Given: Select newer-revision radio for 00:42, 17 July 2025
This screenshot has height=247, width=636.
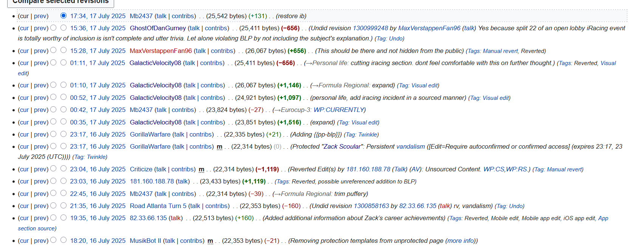Looking at the screenshot, I should (63, 109).
